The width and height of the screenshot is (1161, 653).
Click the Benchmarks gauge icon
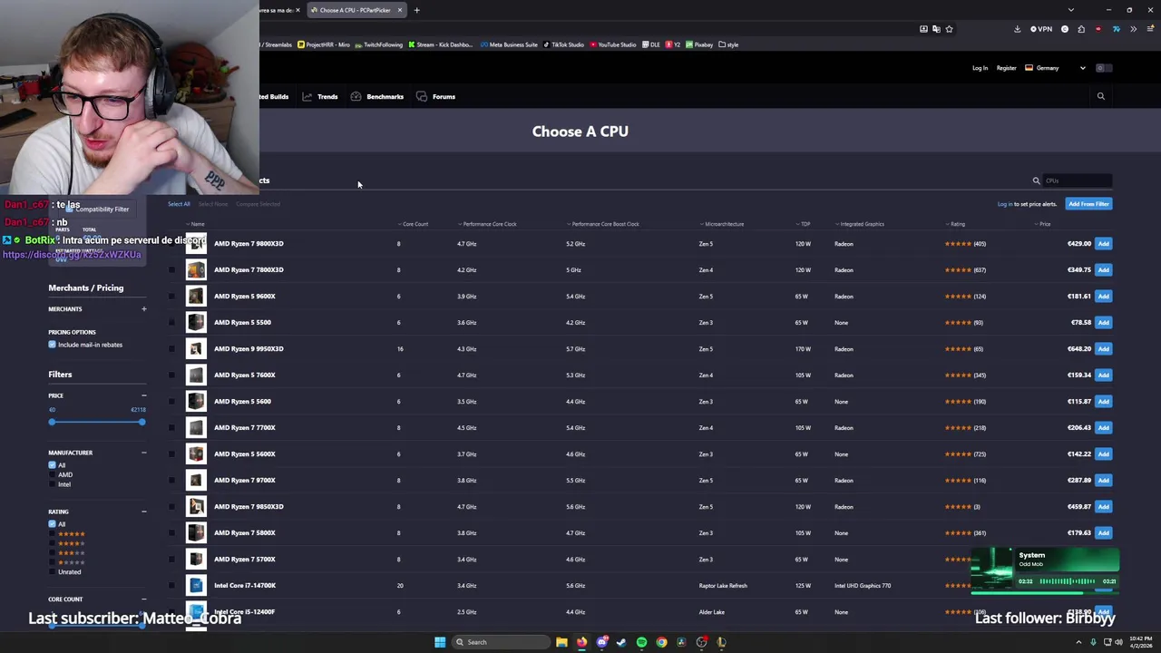point(356,96)
